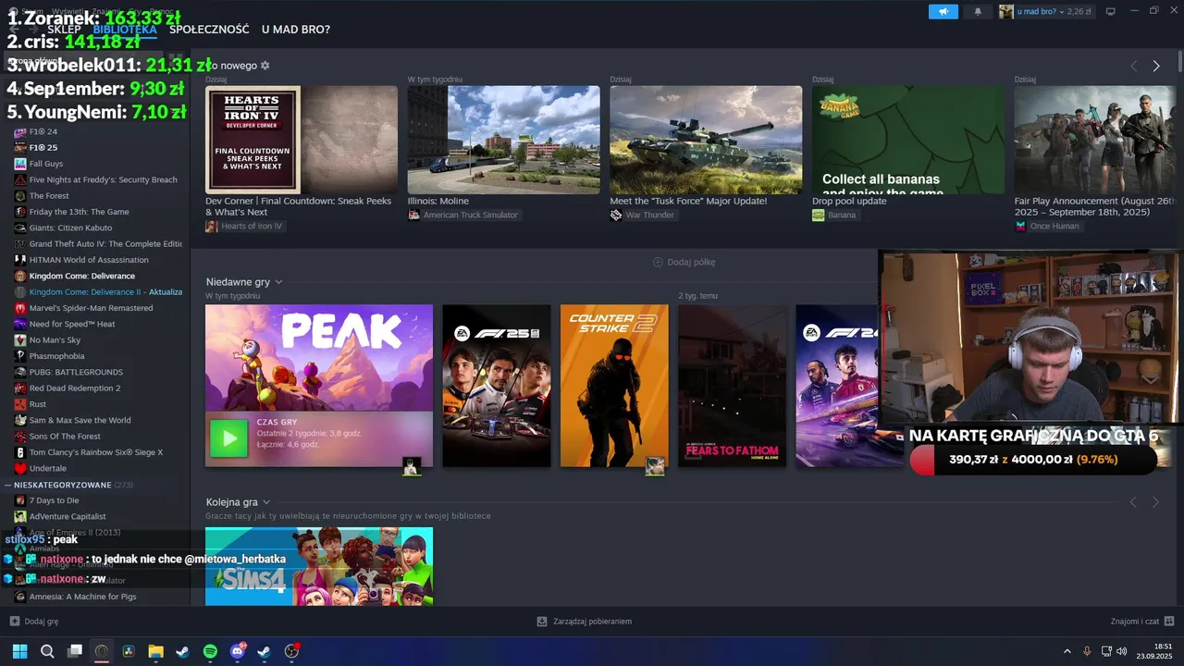The image size is (1184, 666).
Task: Click the plus icon beside Dodaj grę
Action: click(x=14, y=622)
